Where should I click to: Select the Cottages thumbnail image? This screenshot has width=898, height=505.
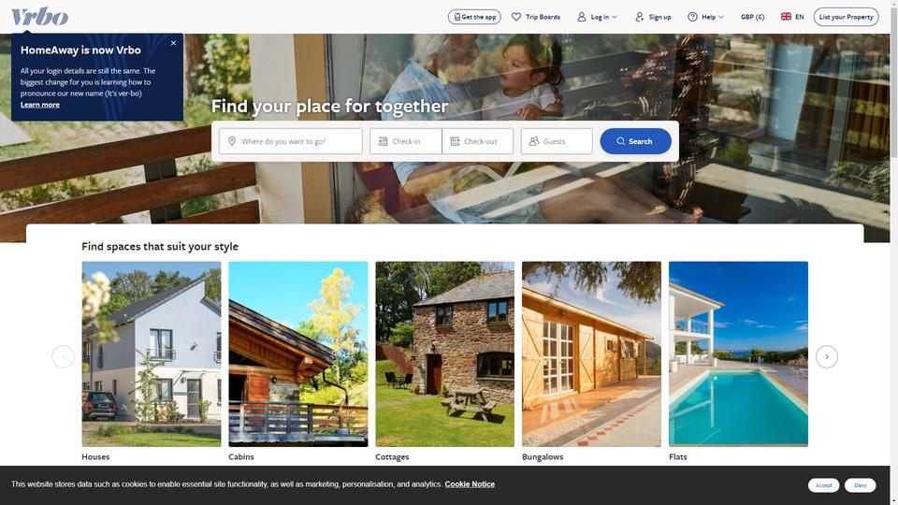(445, 353)
